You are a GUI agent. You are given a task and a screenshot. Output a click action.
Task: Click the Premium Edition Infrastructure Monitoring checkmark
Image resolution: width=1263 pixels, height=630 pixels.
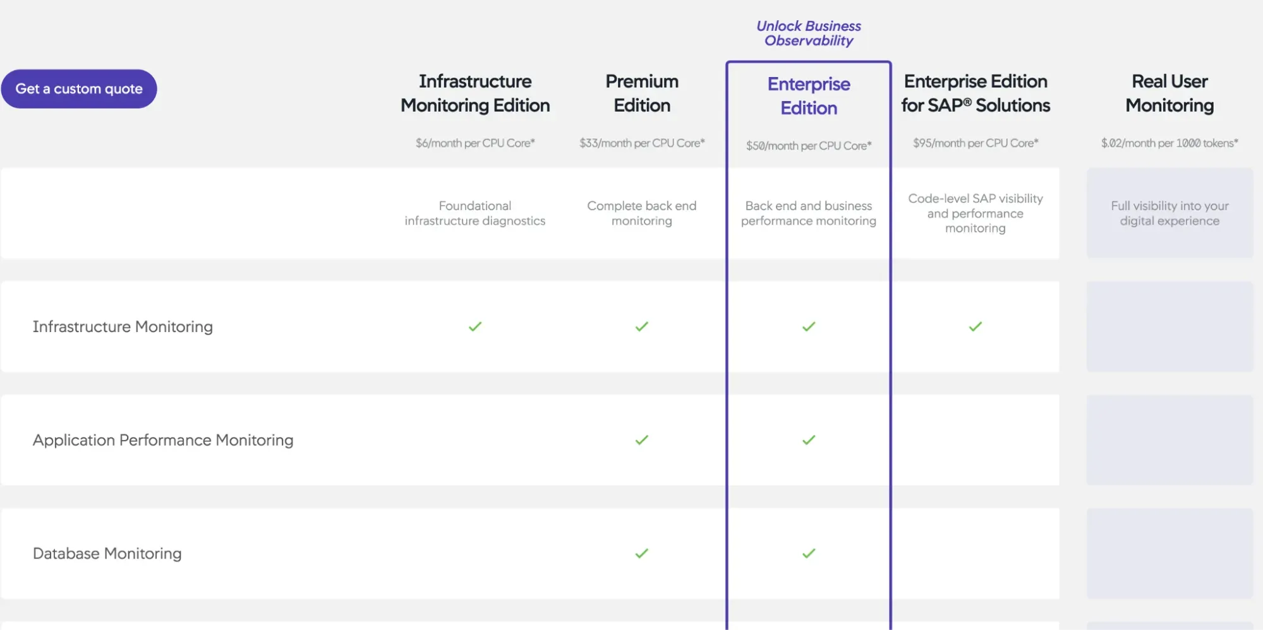tap(641, 326)
